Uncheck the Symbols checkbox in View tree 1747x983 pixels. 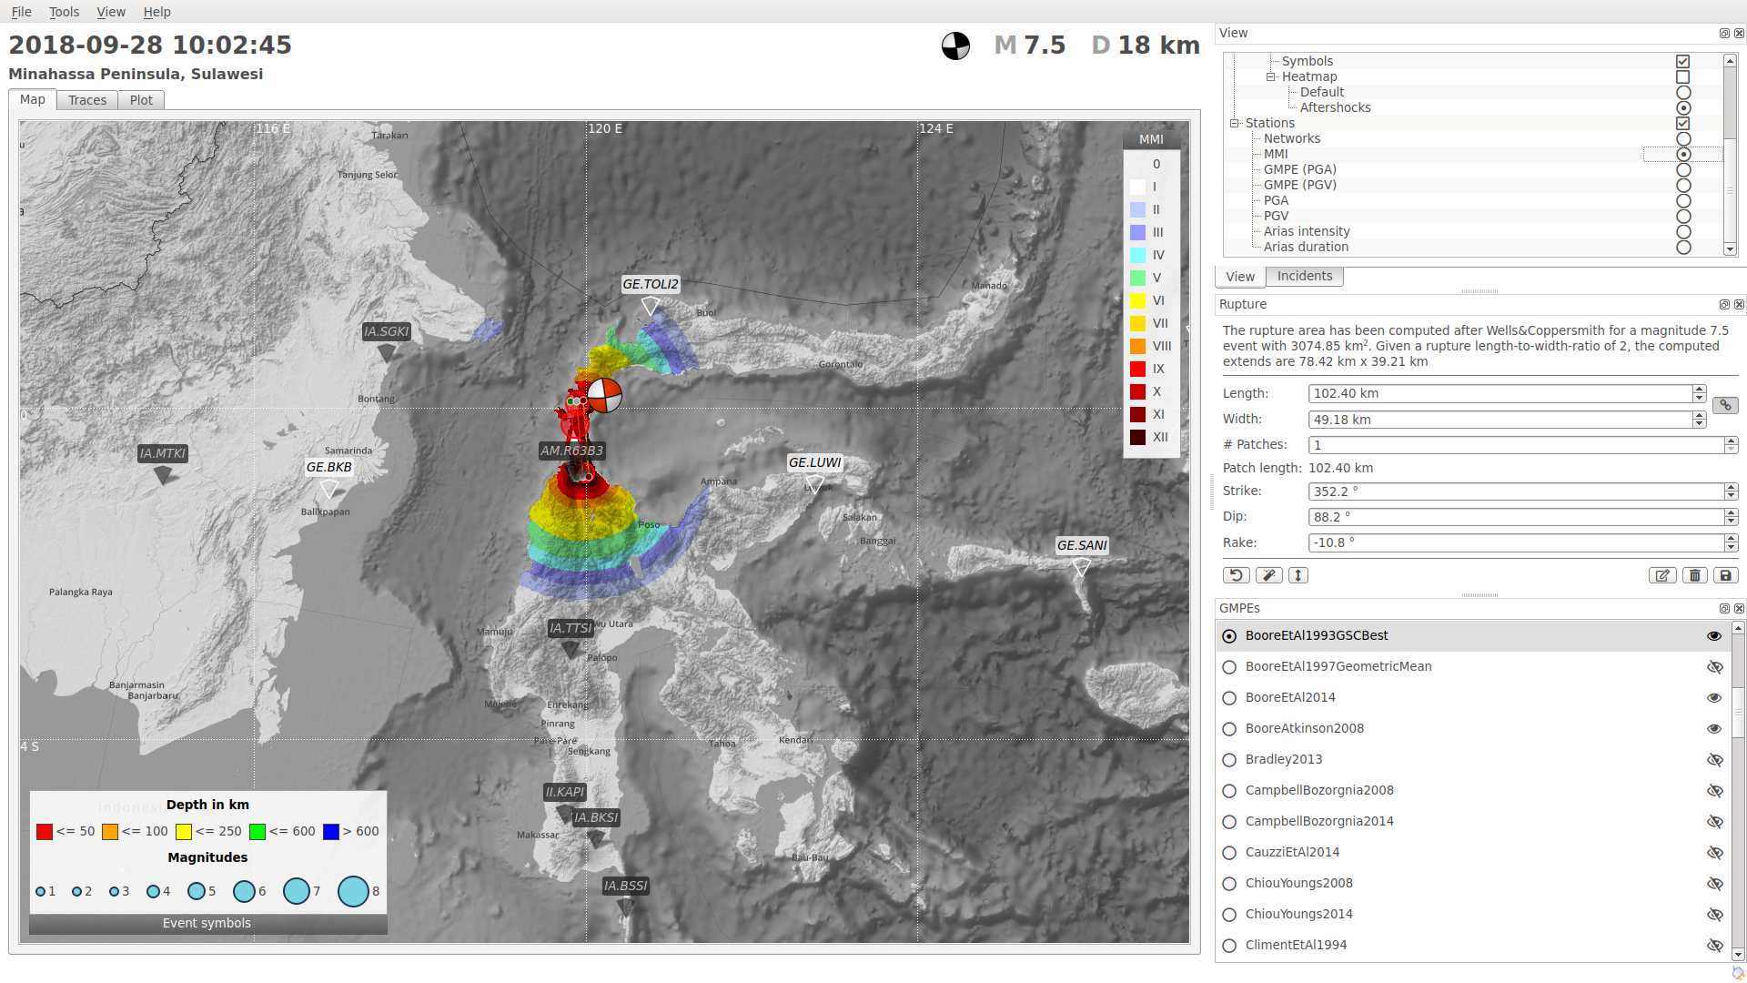[1683, 62]
